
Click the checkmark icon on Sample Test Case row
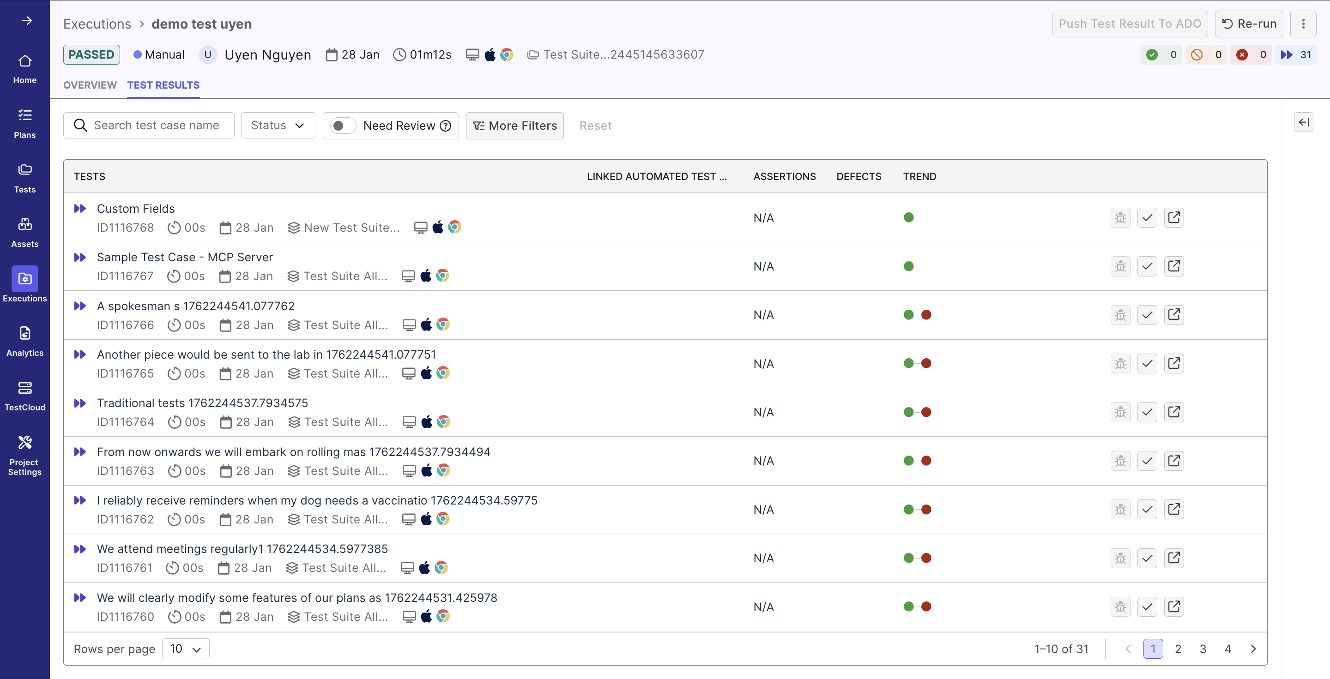(1147, 266)
